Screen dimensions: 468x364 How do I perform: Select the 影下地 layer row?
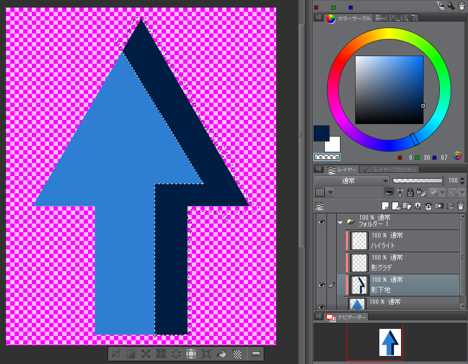click(x=398, y=285)
